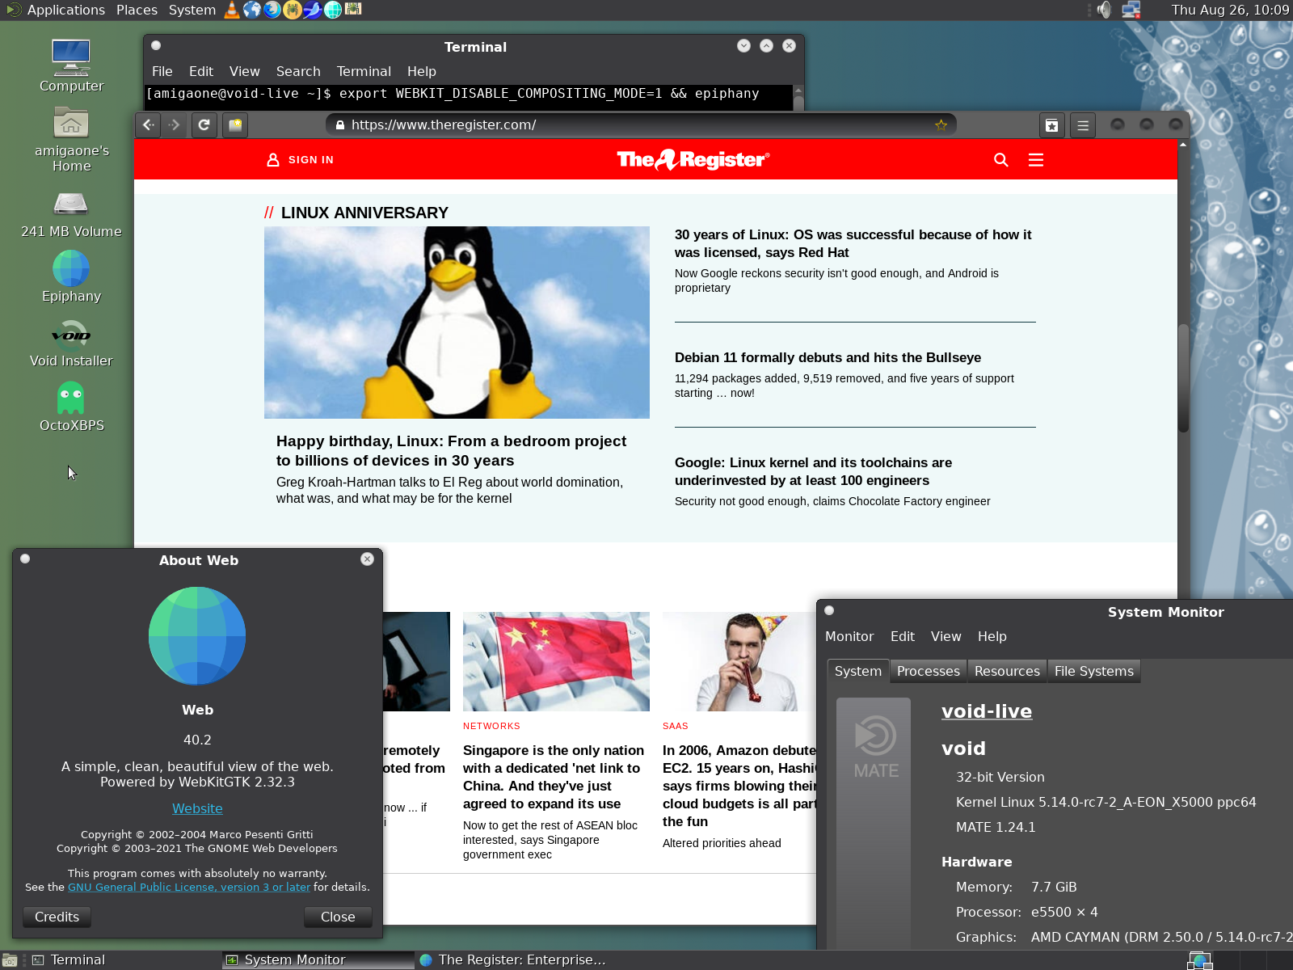Click the Chinese flag keyboard thumbnail
The image size is (1293, 970).
(556, 661)
